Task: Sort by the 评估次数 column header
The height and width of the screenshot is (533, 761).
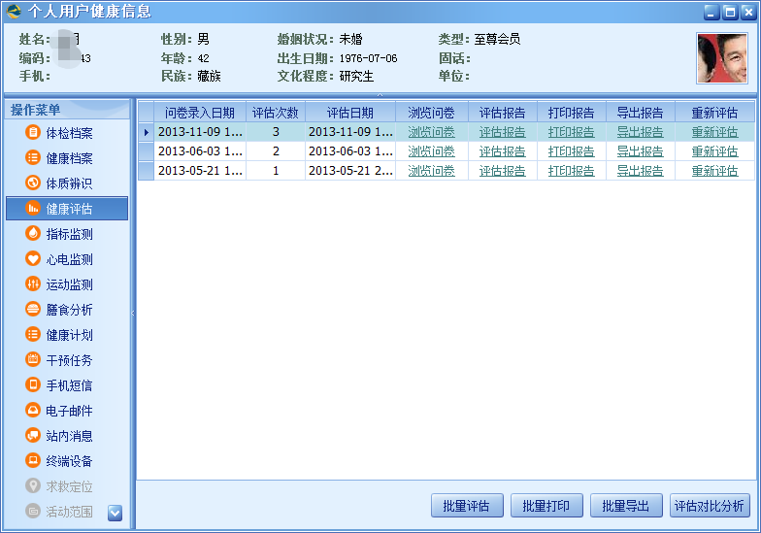Action: point(275,113)
